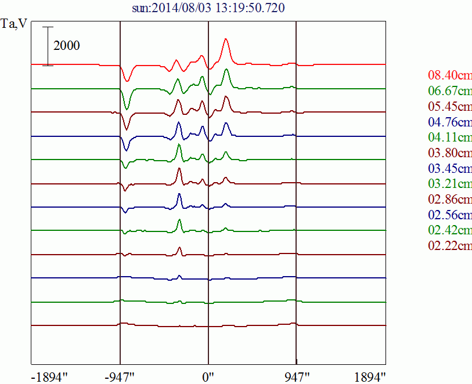This screenshot has width=472, height=384.
Task: Select the 04.76cm legend entry
Action: [450, 122]
